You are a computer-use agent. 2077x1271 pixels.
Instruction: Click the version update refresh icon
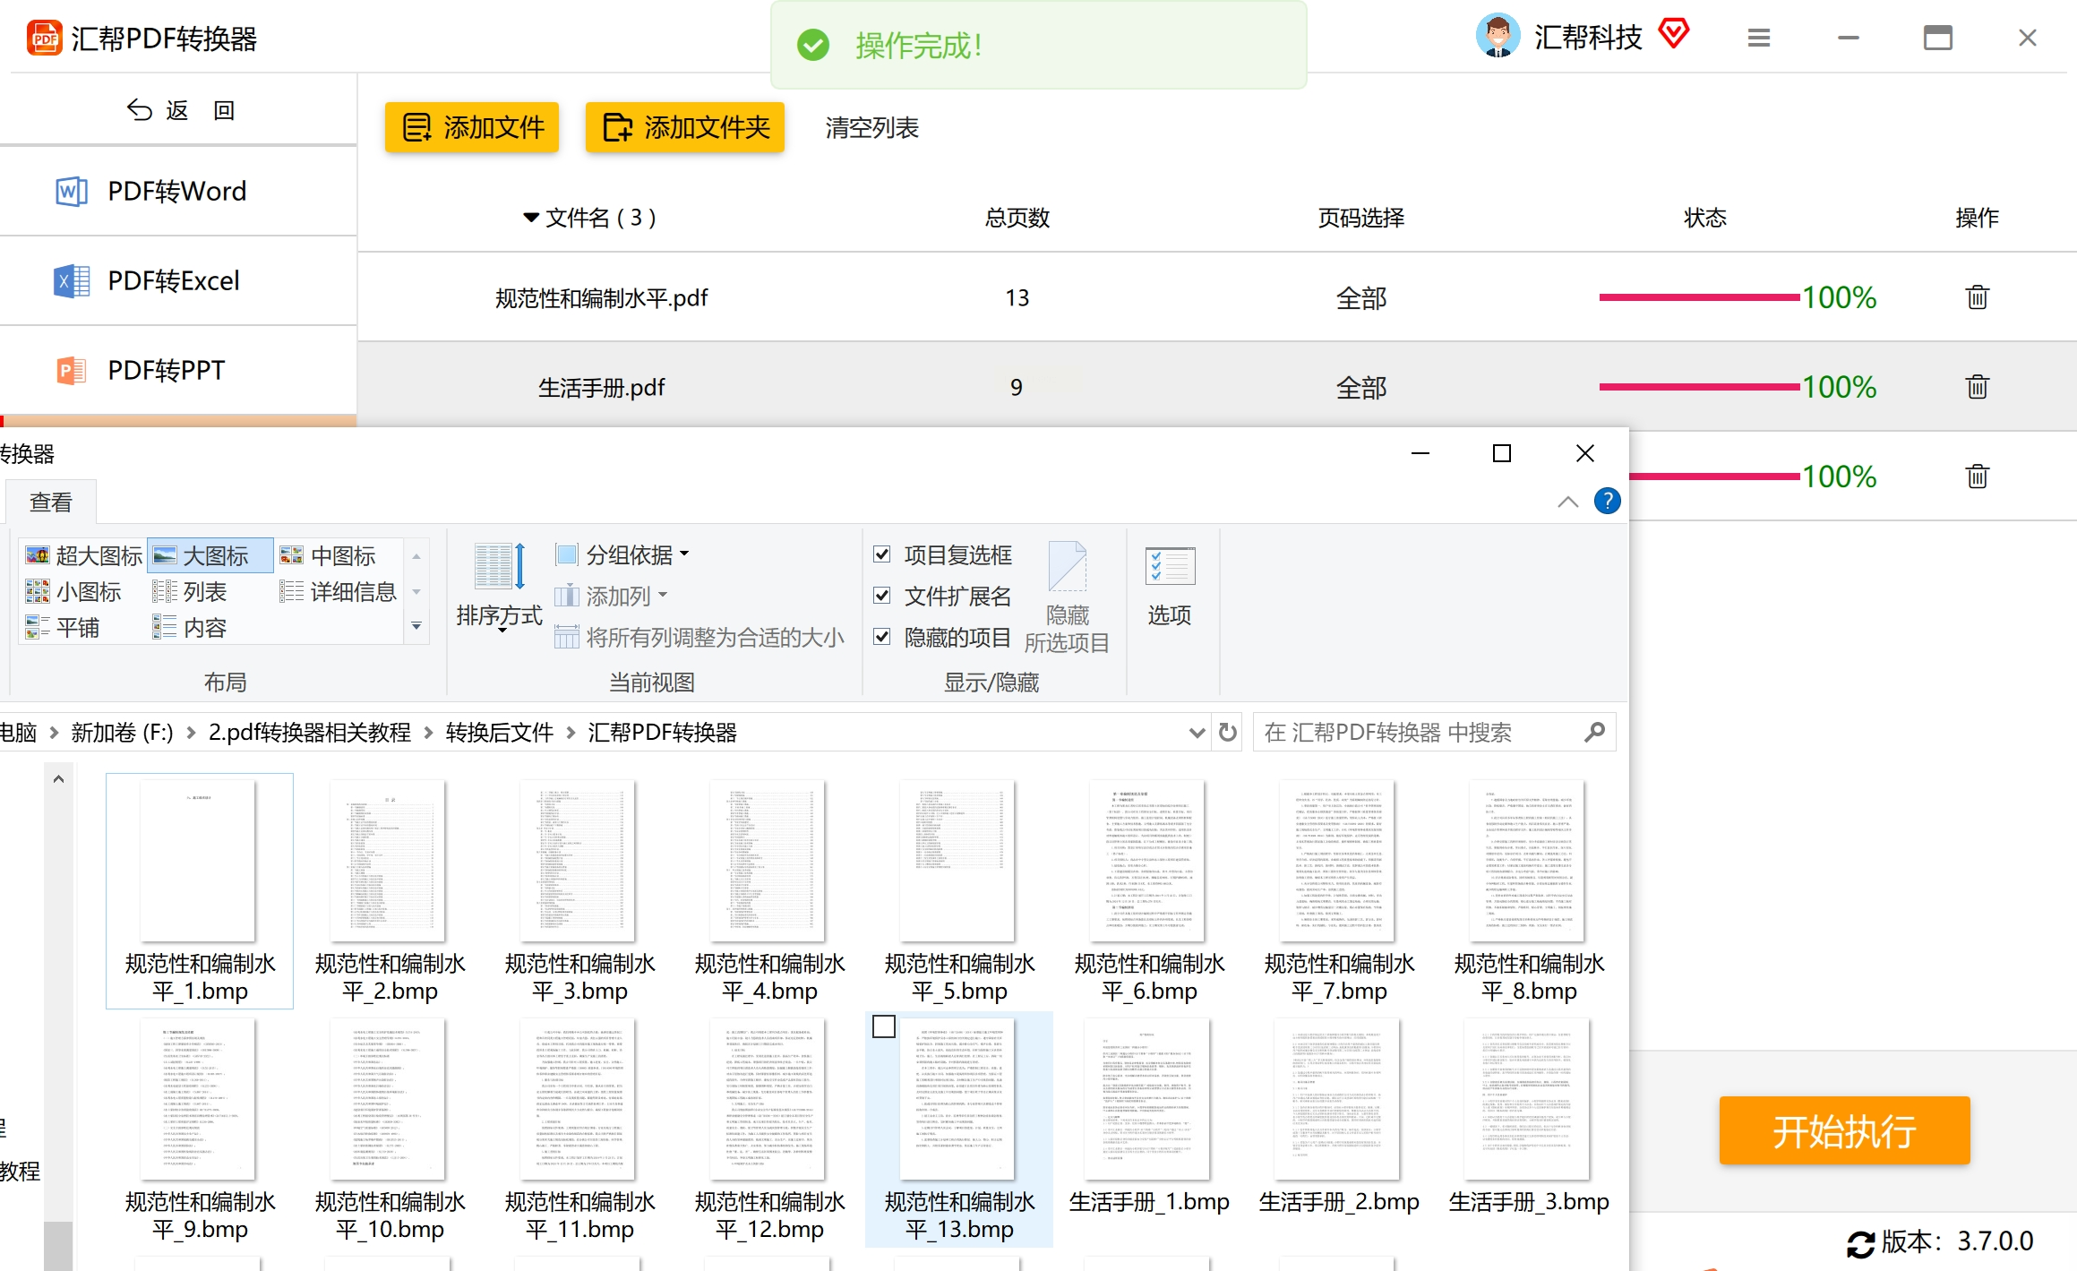click(1860, 1243)
